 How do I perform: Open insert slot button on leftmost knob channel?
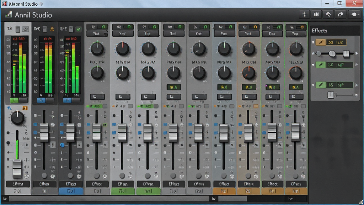pyautogui.click(x=97, y=97)
